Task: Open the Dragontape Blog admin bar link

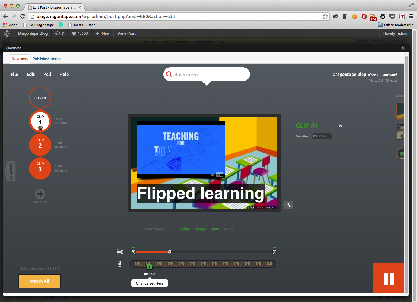Action: point(33,33)
